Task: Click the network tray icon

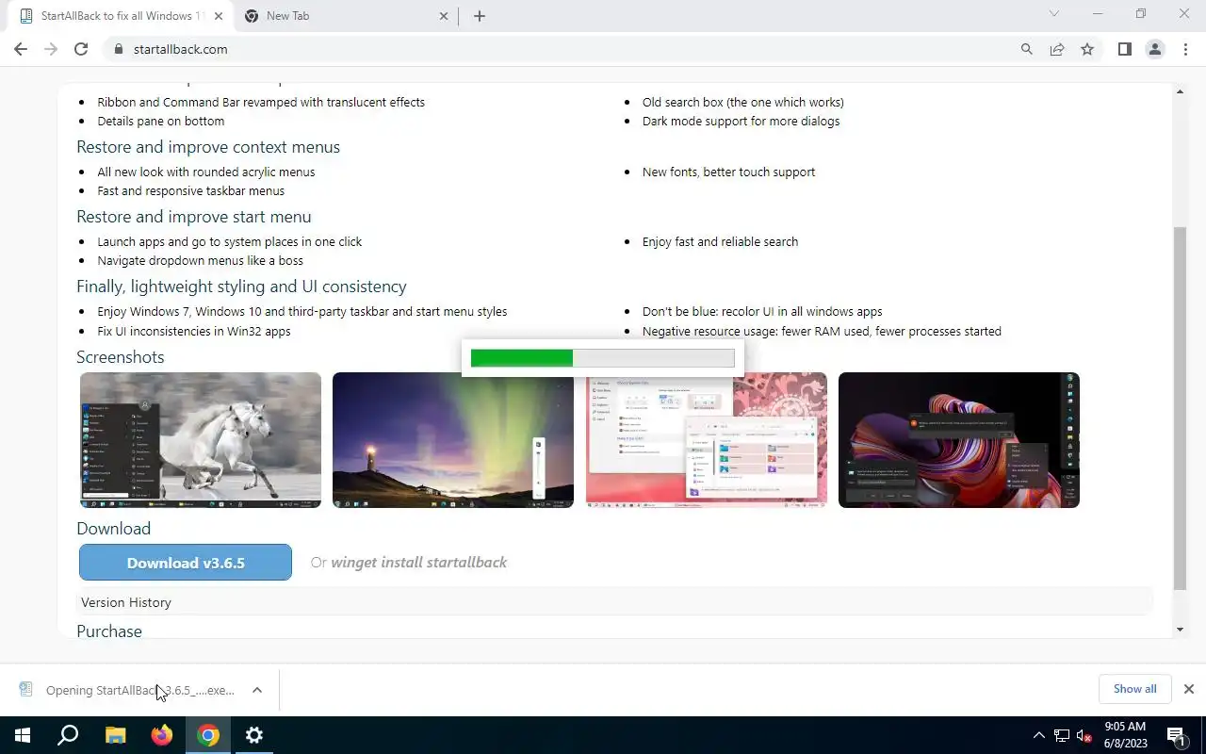Action: click(x=1062, y=735)
